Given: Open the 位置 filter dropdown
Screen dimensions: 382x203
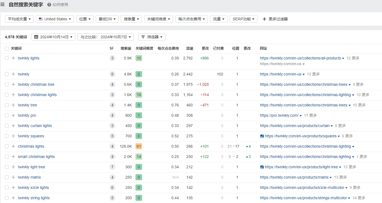Looking at the screenshot, I should click(x=85, y=19).
